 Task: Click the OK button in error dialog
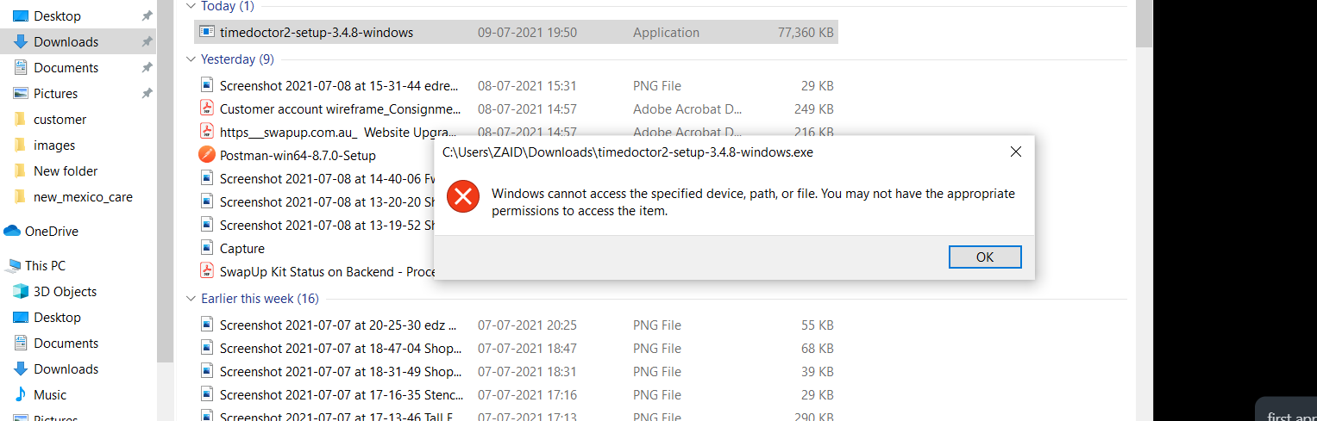tap(984, 257)
